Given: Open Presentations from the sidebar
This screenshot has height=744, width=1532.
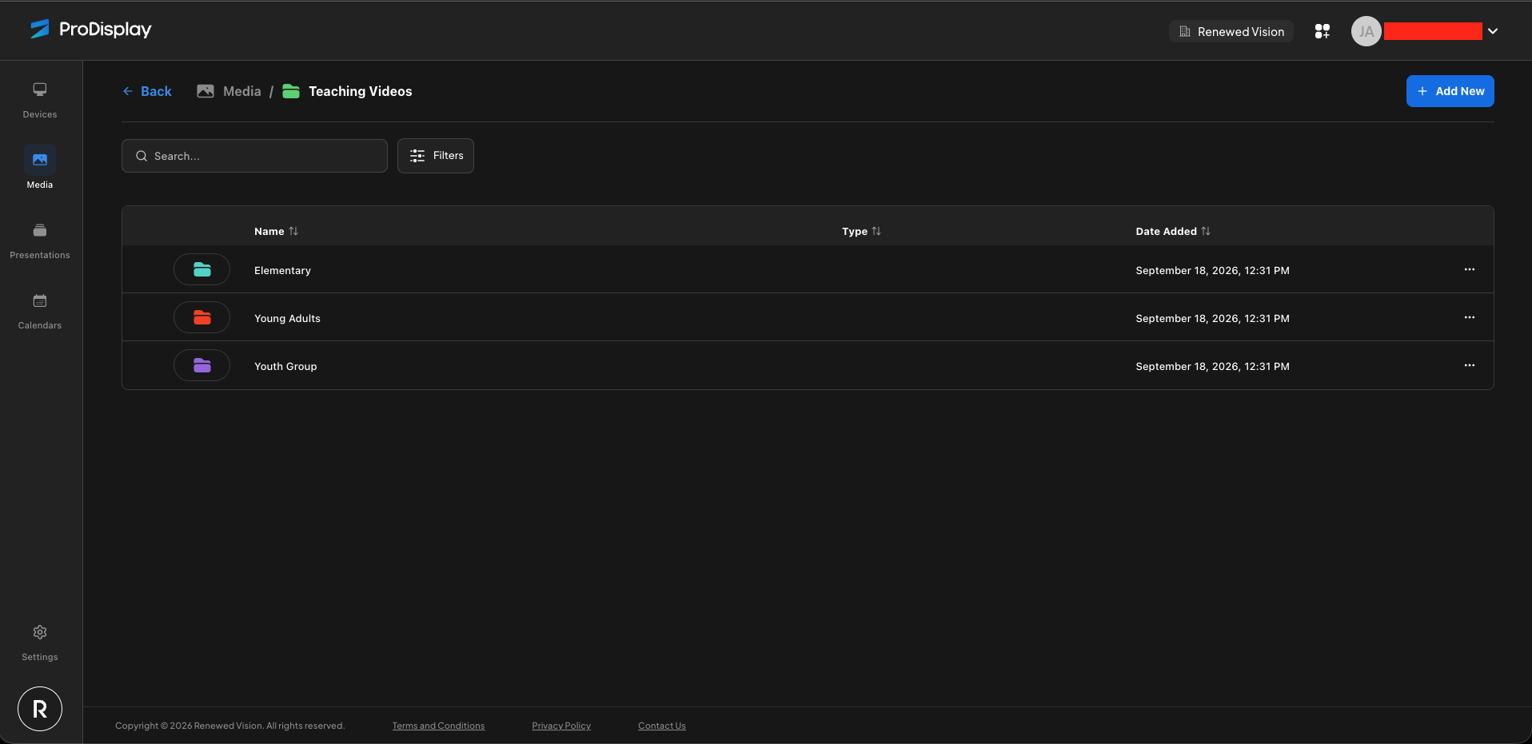Looking at the screenshot, I should click(40, 241).
